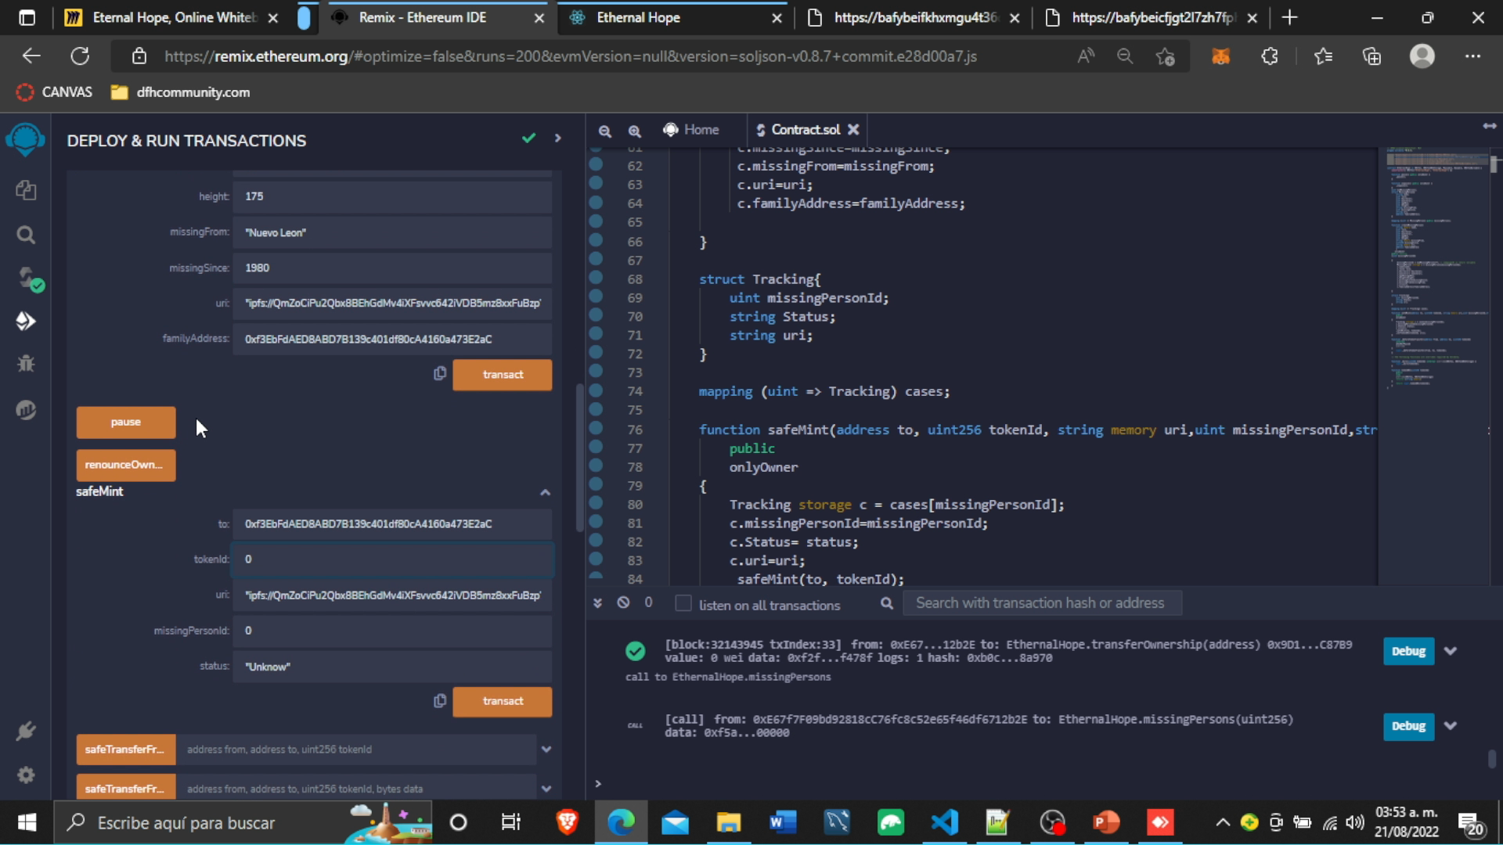Open the Search in files sidebar icon
The width and height of the screenshot is (1503, 845).
pyautogui.click(x=26, y=235)
